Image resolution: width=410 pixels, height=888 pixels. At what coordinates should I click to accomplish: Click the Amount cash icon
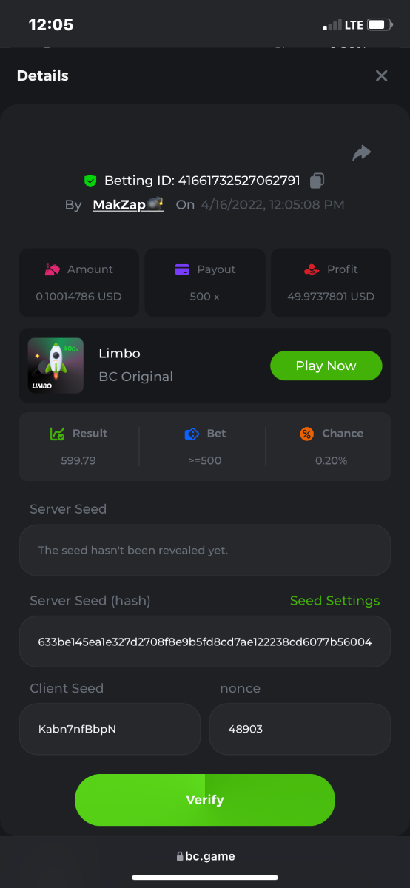point(52,270)
